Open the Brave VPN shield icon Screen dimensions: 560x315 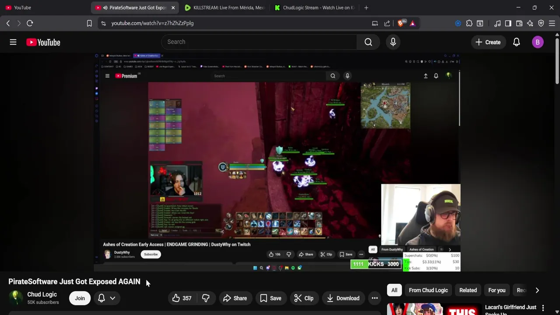pos(541,23)
